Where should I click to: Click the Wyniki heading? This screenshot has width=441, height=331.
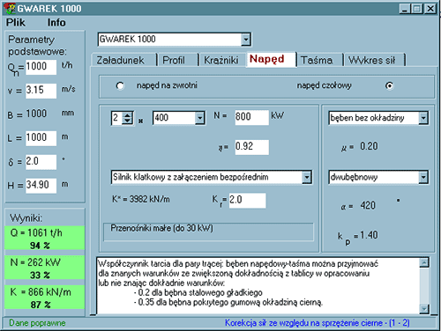(x=26, y=218)
